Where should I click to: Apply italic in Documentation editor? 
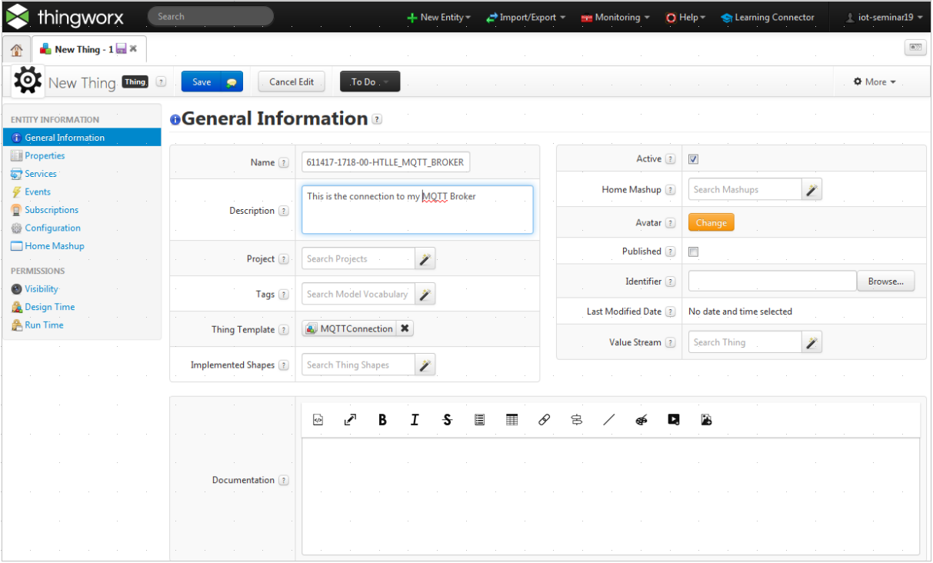[415, 420]
